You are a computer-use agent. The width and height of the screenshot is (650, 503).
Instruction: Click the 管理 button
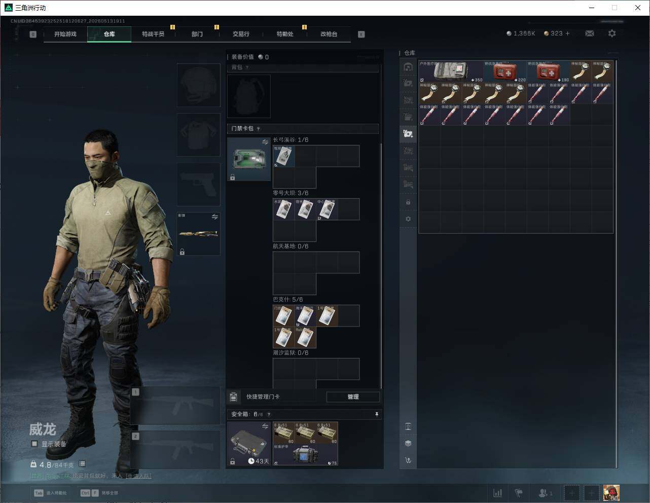353,397
